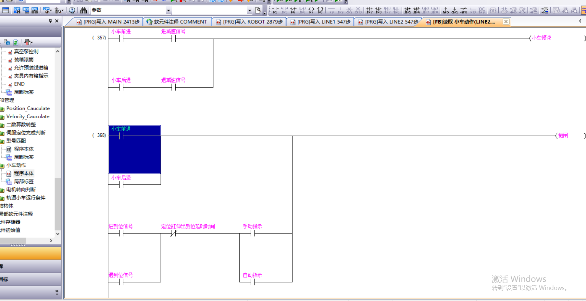Expand the project tree scroll-down arrow
Screen dimensions: 586x301
[x=58, y=234]
